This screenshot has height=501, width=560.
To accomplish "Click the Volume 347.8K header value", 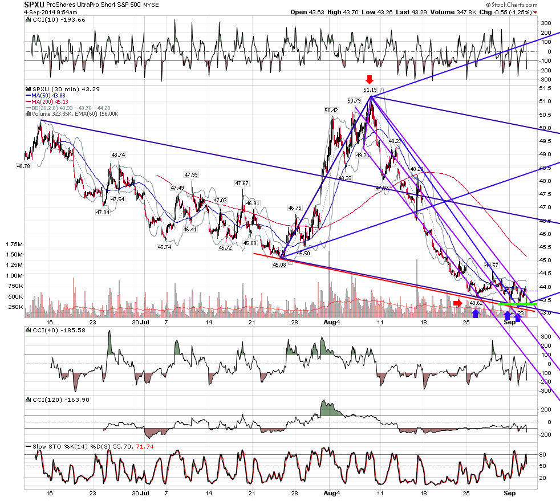I will tap(453, 12).
